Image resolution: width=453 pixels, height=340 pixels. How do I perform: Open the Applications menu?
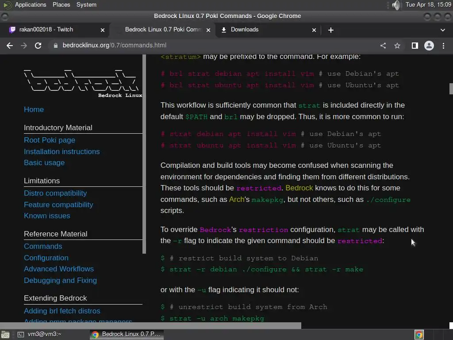point(31,4)
